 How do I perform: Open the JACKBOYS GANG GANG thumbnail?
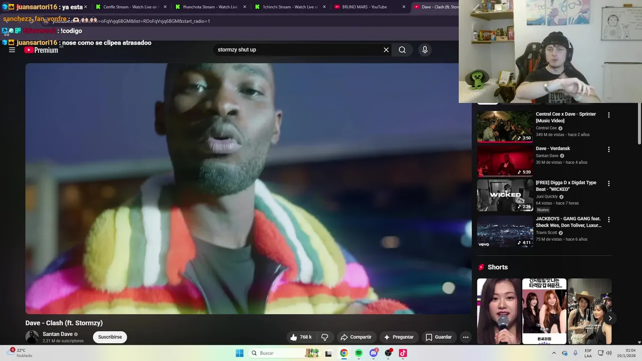[505, 232]
